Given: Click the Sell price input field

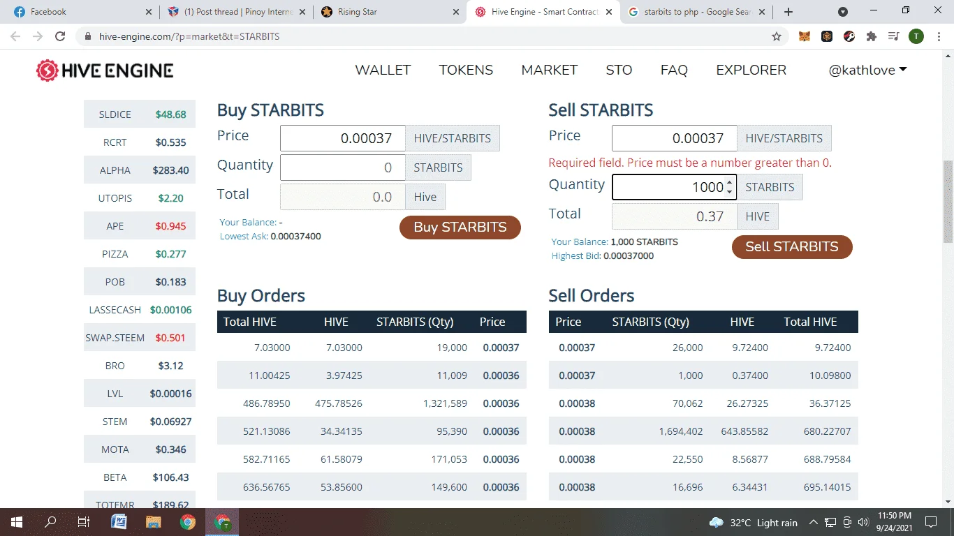Looking at the screenshot, I should (x=674, y=138).
